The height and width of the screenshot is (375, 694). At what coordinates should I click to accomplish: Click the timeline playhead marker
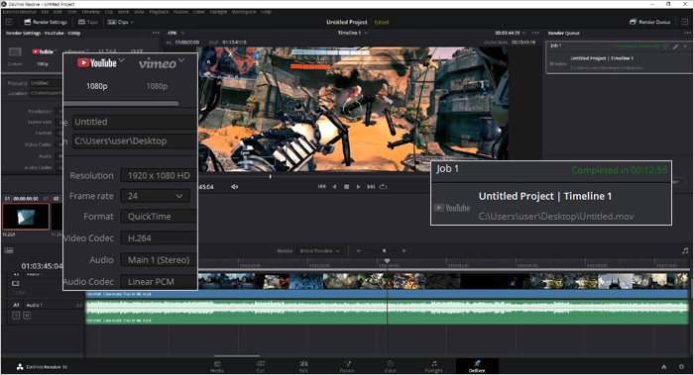387,261
